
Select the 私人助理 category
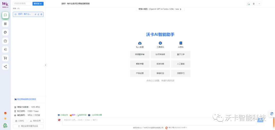(x=140, y=45)
